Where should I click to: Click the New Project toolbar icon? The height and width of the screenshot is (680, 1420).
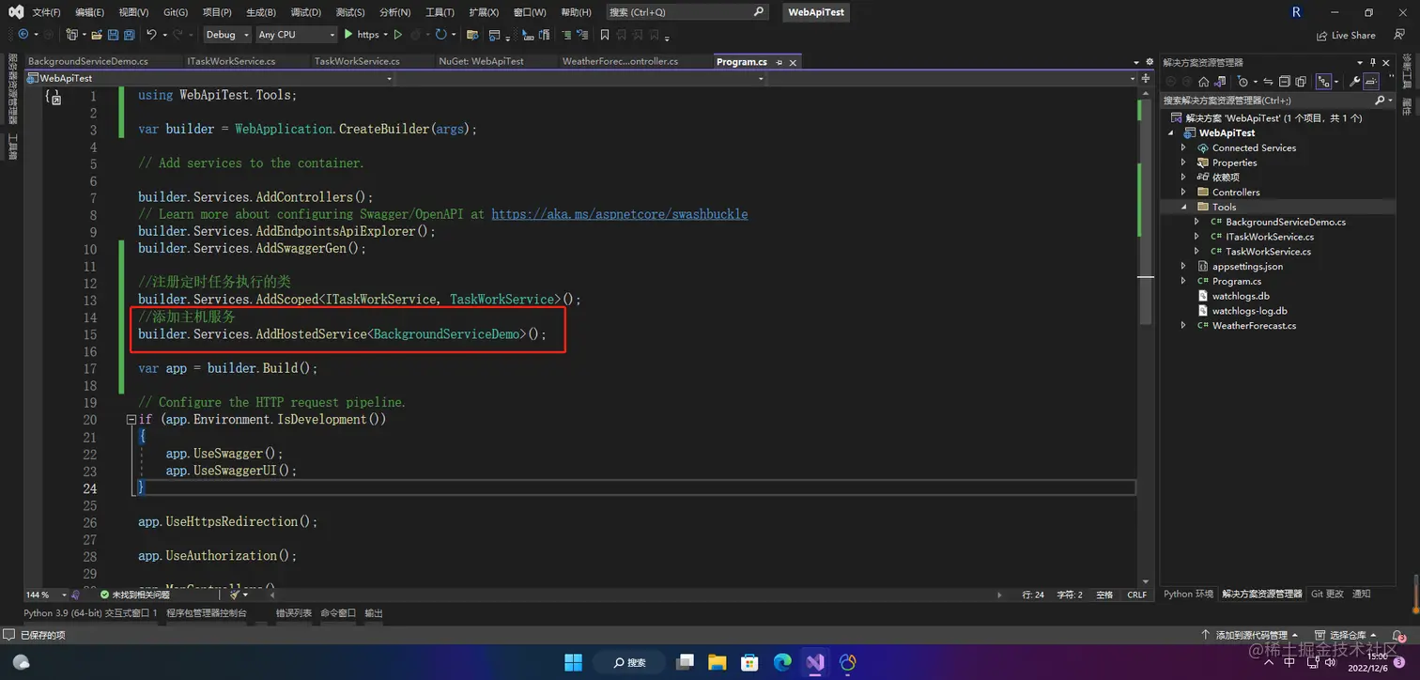[71, 35]
